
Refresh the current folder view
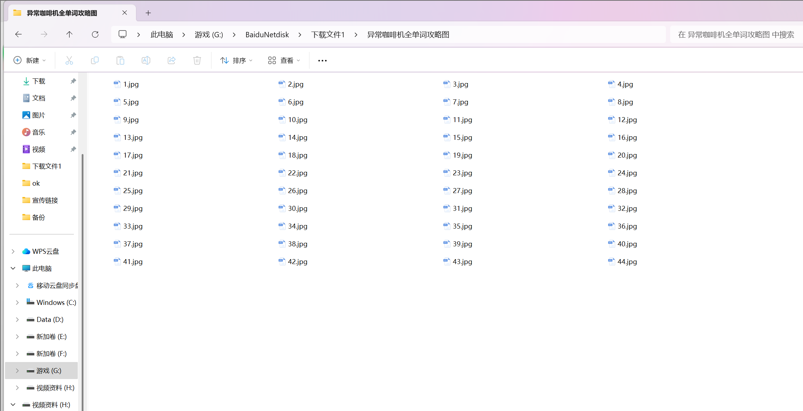[x=95, y=34]
